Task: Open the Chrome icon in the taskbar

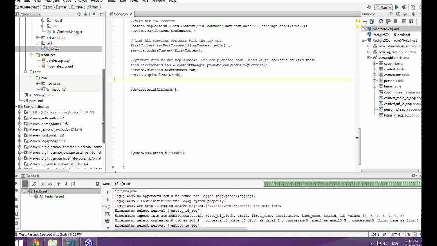Action: click(x=35, y=243)
